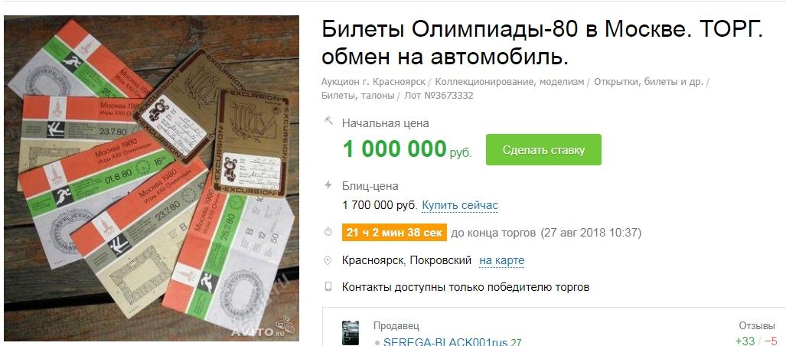This screenshot has width=786, height=346.
Task: Click the auction gavel icon near Начальная цена
Action: 328,121
